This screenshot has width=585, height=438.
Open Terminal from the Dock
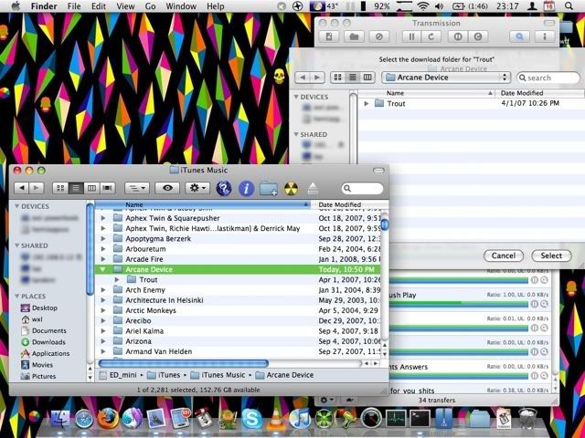point(420,419)
